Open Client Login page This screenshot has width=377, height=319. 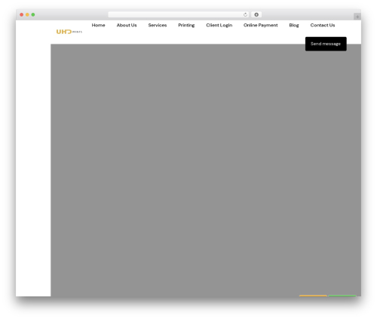(x=219, y=26)
